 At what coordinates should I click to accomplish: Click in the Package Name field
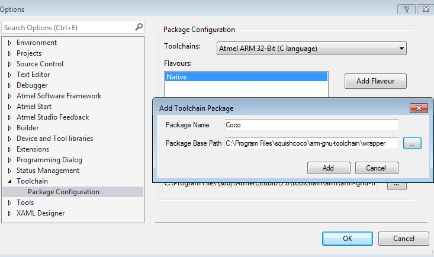pyautogui.click(x=311, y=125)
